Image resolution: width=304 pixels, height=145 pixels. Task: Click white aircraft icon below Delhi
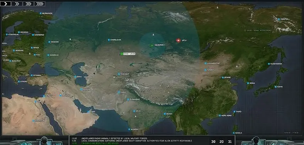click(135, 117)
